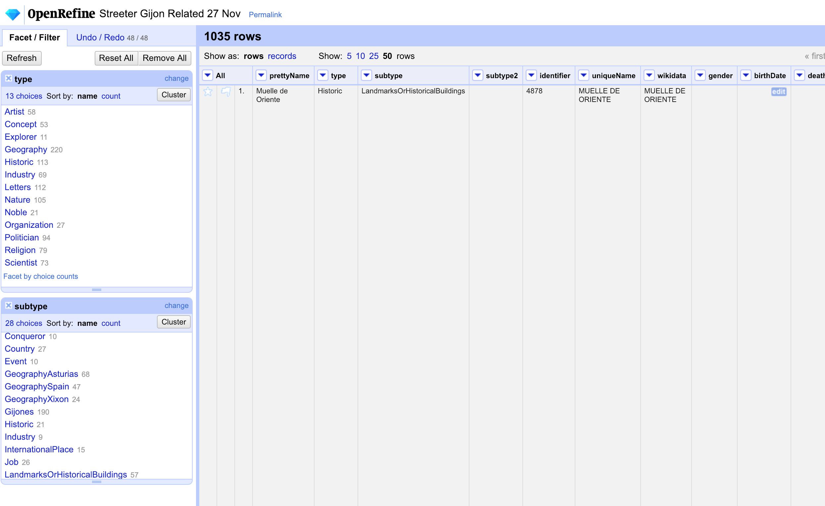Star the Muelle de Oriente row
825x506 pixels.
pos(208,91)
